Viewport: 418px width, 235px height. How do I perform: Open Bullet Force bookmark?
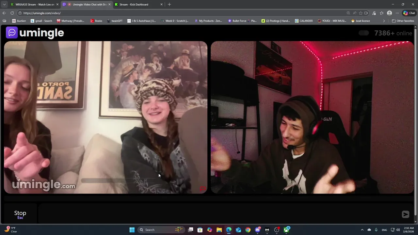(242, 21)
